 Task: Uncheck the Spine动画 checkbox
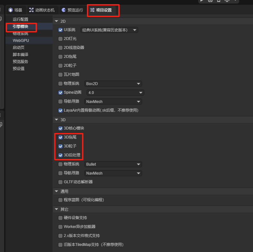(60, 92)
